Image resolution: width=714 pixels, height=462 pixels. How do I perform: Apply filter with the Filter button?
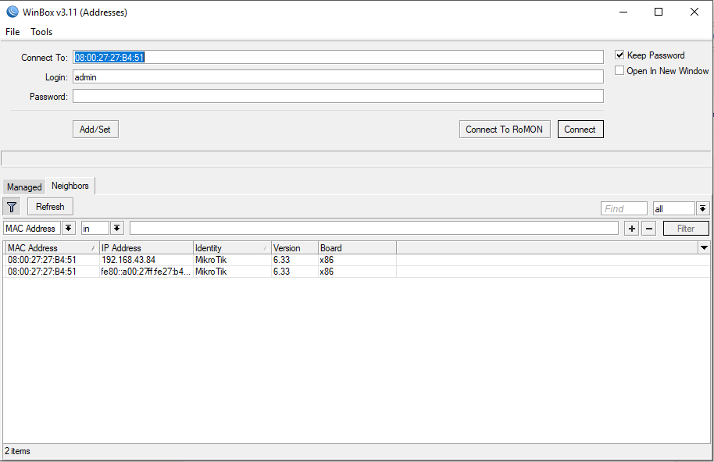click(x=686, y=229)
